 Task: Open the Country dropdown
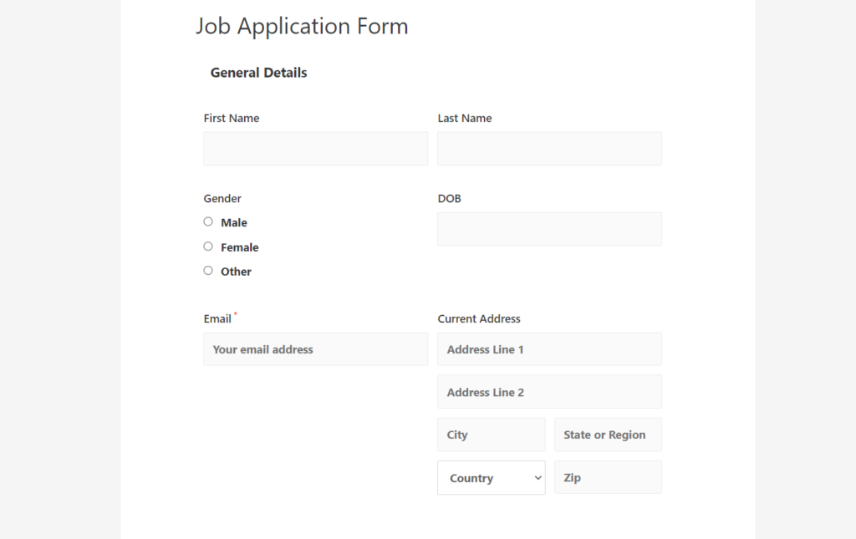(x=491, y=478)
